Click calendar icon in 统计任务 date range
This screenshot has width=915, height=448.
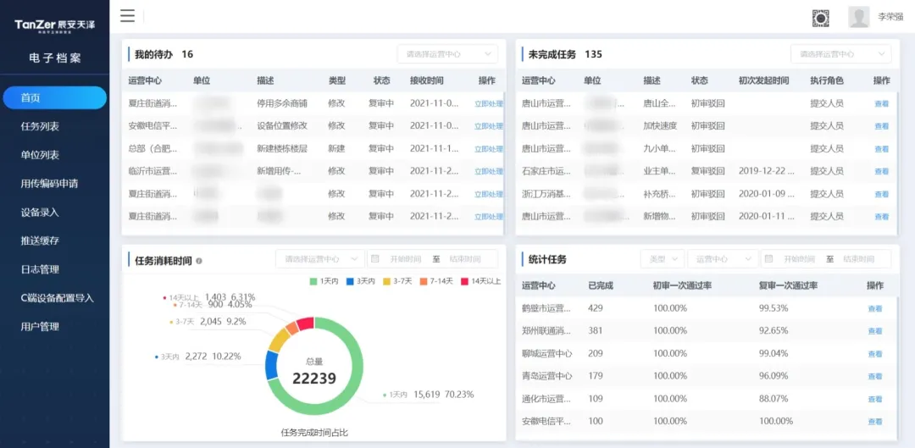(x=769, y=259)
